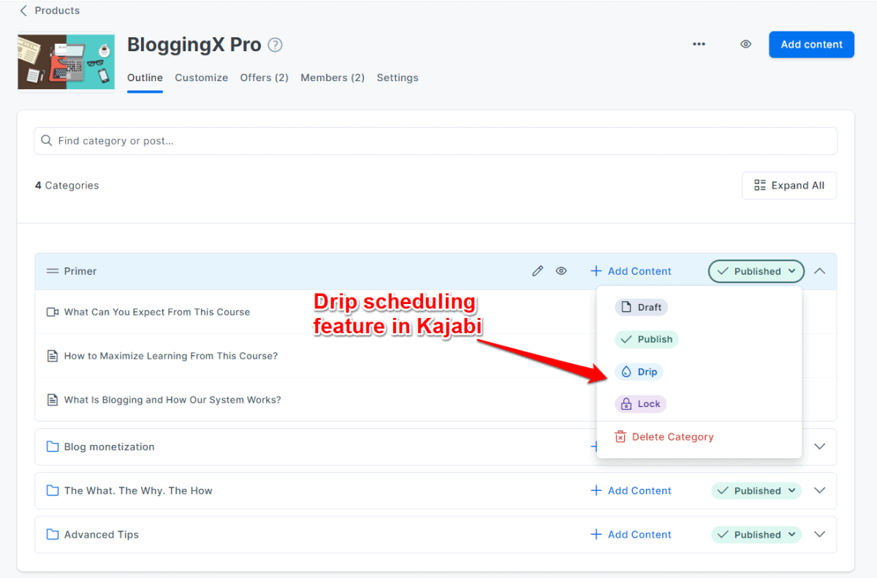Open The What. The Why. The How category

(138, 490)
